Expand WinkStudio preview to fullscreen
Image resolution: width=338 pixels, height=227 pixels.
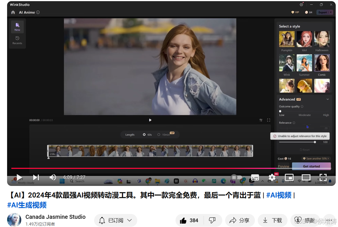click(x=269, y=120)
